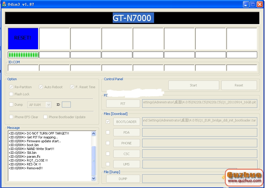Screen dimensions: 265x188
Task: Click the PIT file button
Action: point(123,103)
